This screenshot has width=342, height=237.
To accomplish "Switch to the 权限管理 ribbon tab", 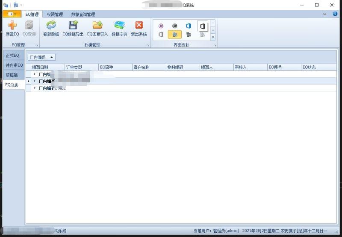I will 55,14.
